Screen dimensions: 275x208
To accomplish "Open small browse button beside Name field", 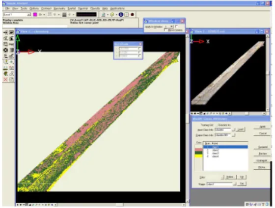I will [235, 184].
